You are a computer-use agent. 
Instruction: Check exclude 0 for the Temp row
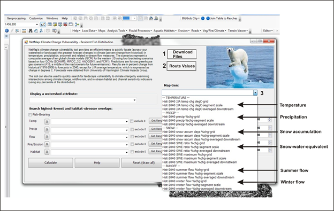tap(132, 121)
